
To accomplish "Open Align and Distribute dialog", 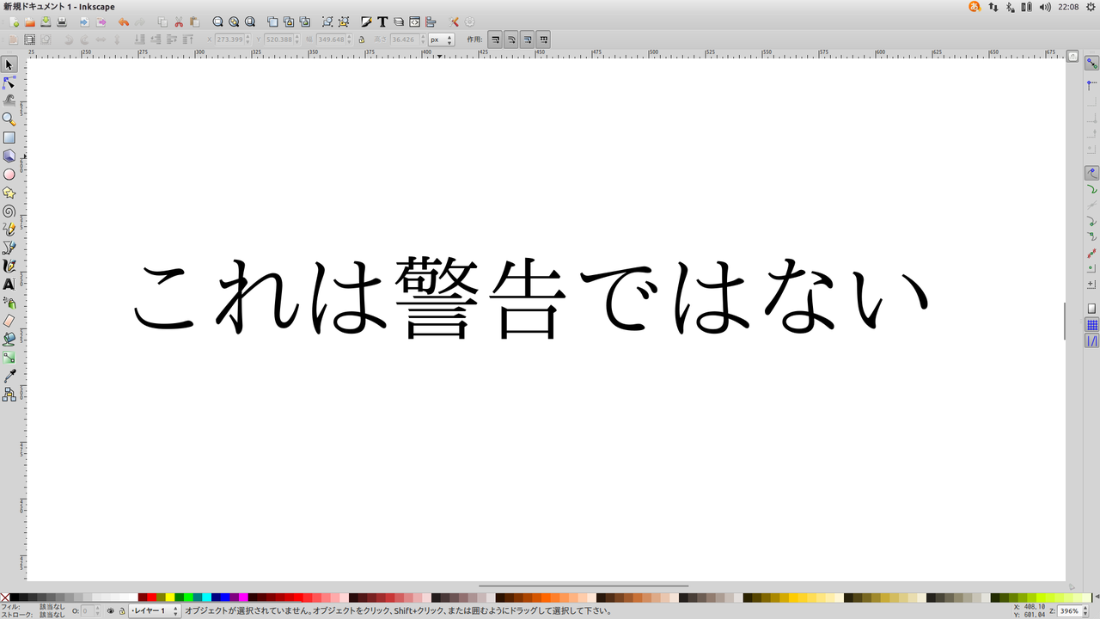I will coord(431,21).
